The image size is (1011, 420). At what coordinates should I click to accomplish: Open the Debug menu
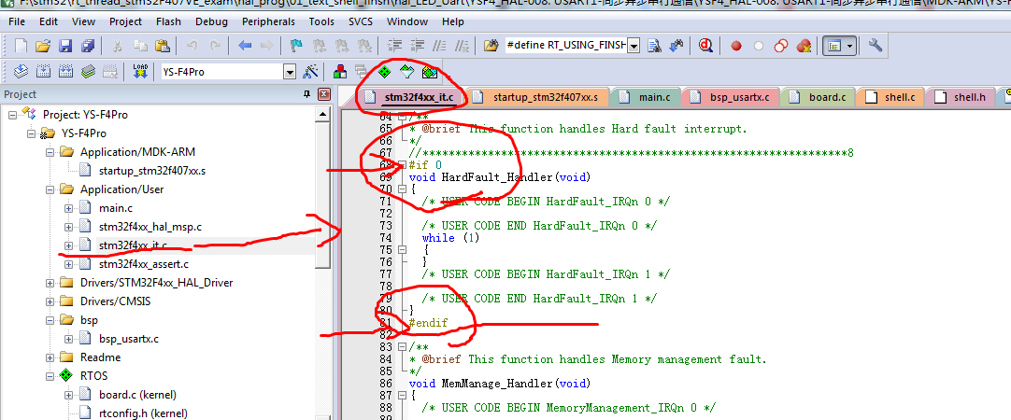(x=211, y=21)
